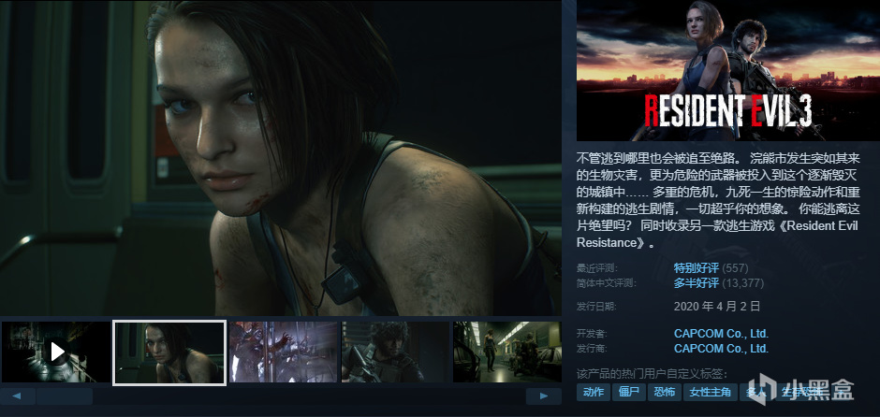The height and width of the screenshot is (417, 880).
Task: Click the review count (557)
Action: click(735, 268)
